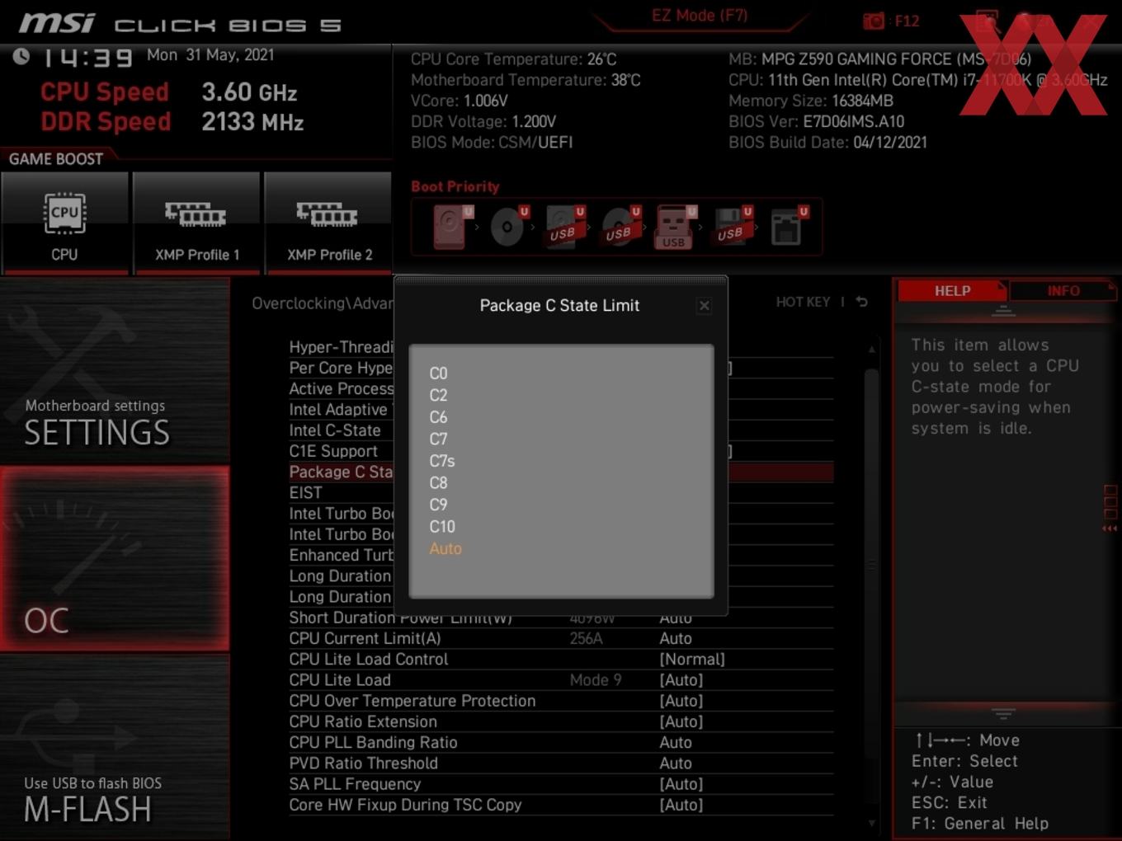Screen dimensions: 1122x841
Task: Click the 256A current limit value
Action: coord(587,638)
